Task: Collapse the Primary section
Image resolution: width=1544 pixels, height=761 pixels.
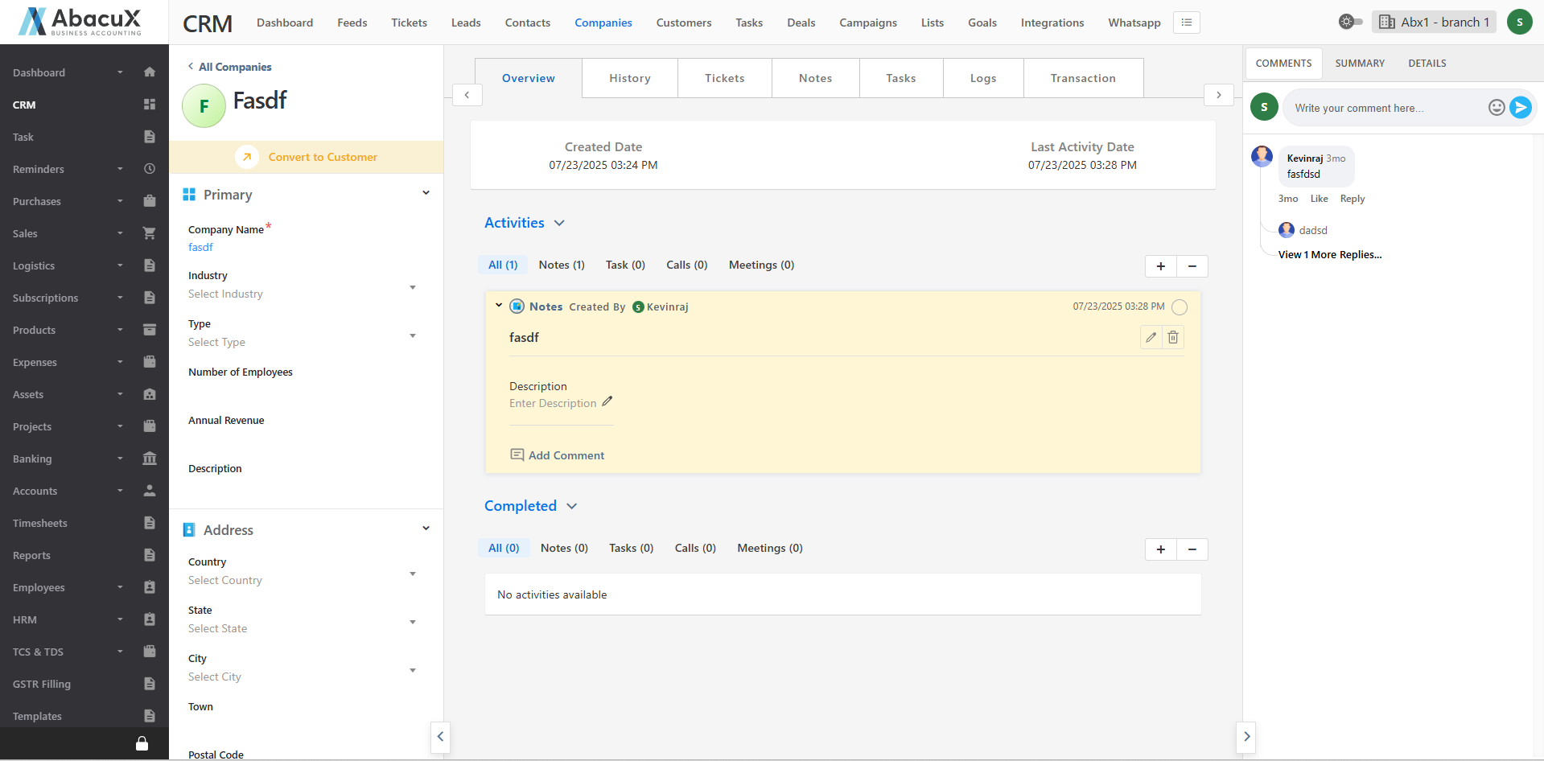Action: coord(426,193)
